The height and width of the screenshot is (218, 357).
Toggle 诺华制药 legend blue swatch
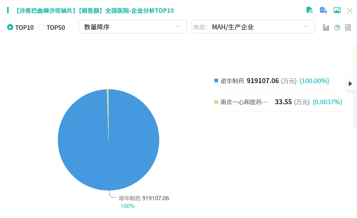(216, 81)
